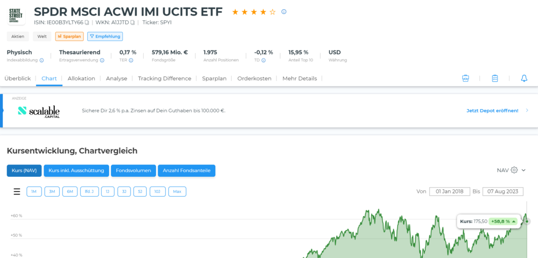The height and width of the screenshot is (258, 538).
Task: Click the empty fifth rating star
Action: [272, 12]
